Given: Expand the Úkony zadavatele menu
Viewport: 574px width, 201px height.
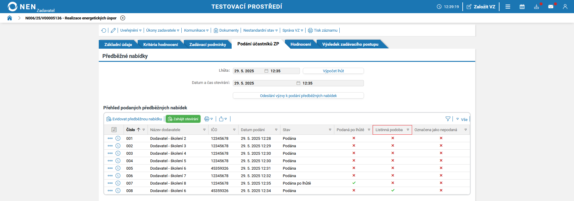Looking at the screenshot, I should point(163,30).
